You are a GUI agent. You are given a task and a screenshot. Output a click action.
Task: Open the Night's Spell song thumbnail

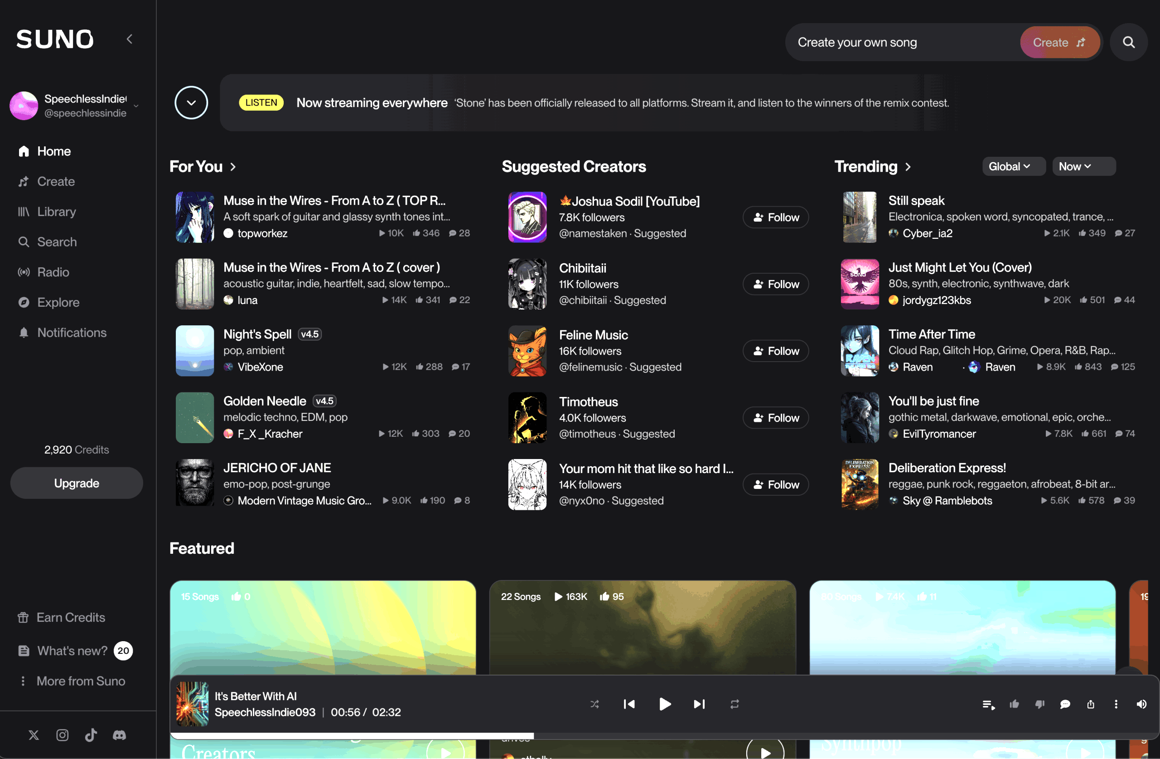pos(194,350)
